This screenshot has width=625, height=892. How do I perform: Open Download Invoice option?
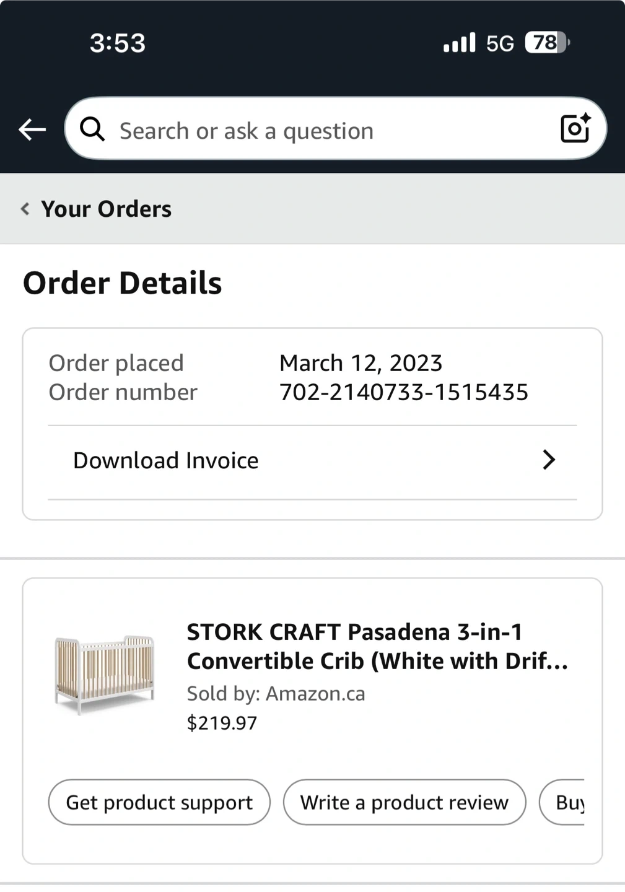[166, 460]
